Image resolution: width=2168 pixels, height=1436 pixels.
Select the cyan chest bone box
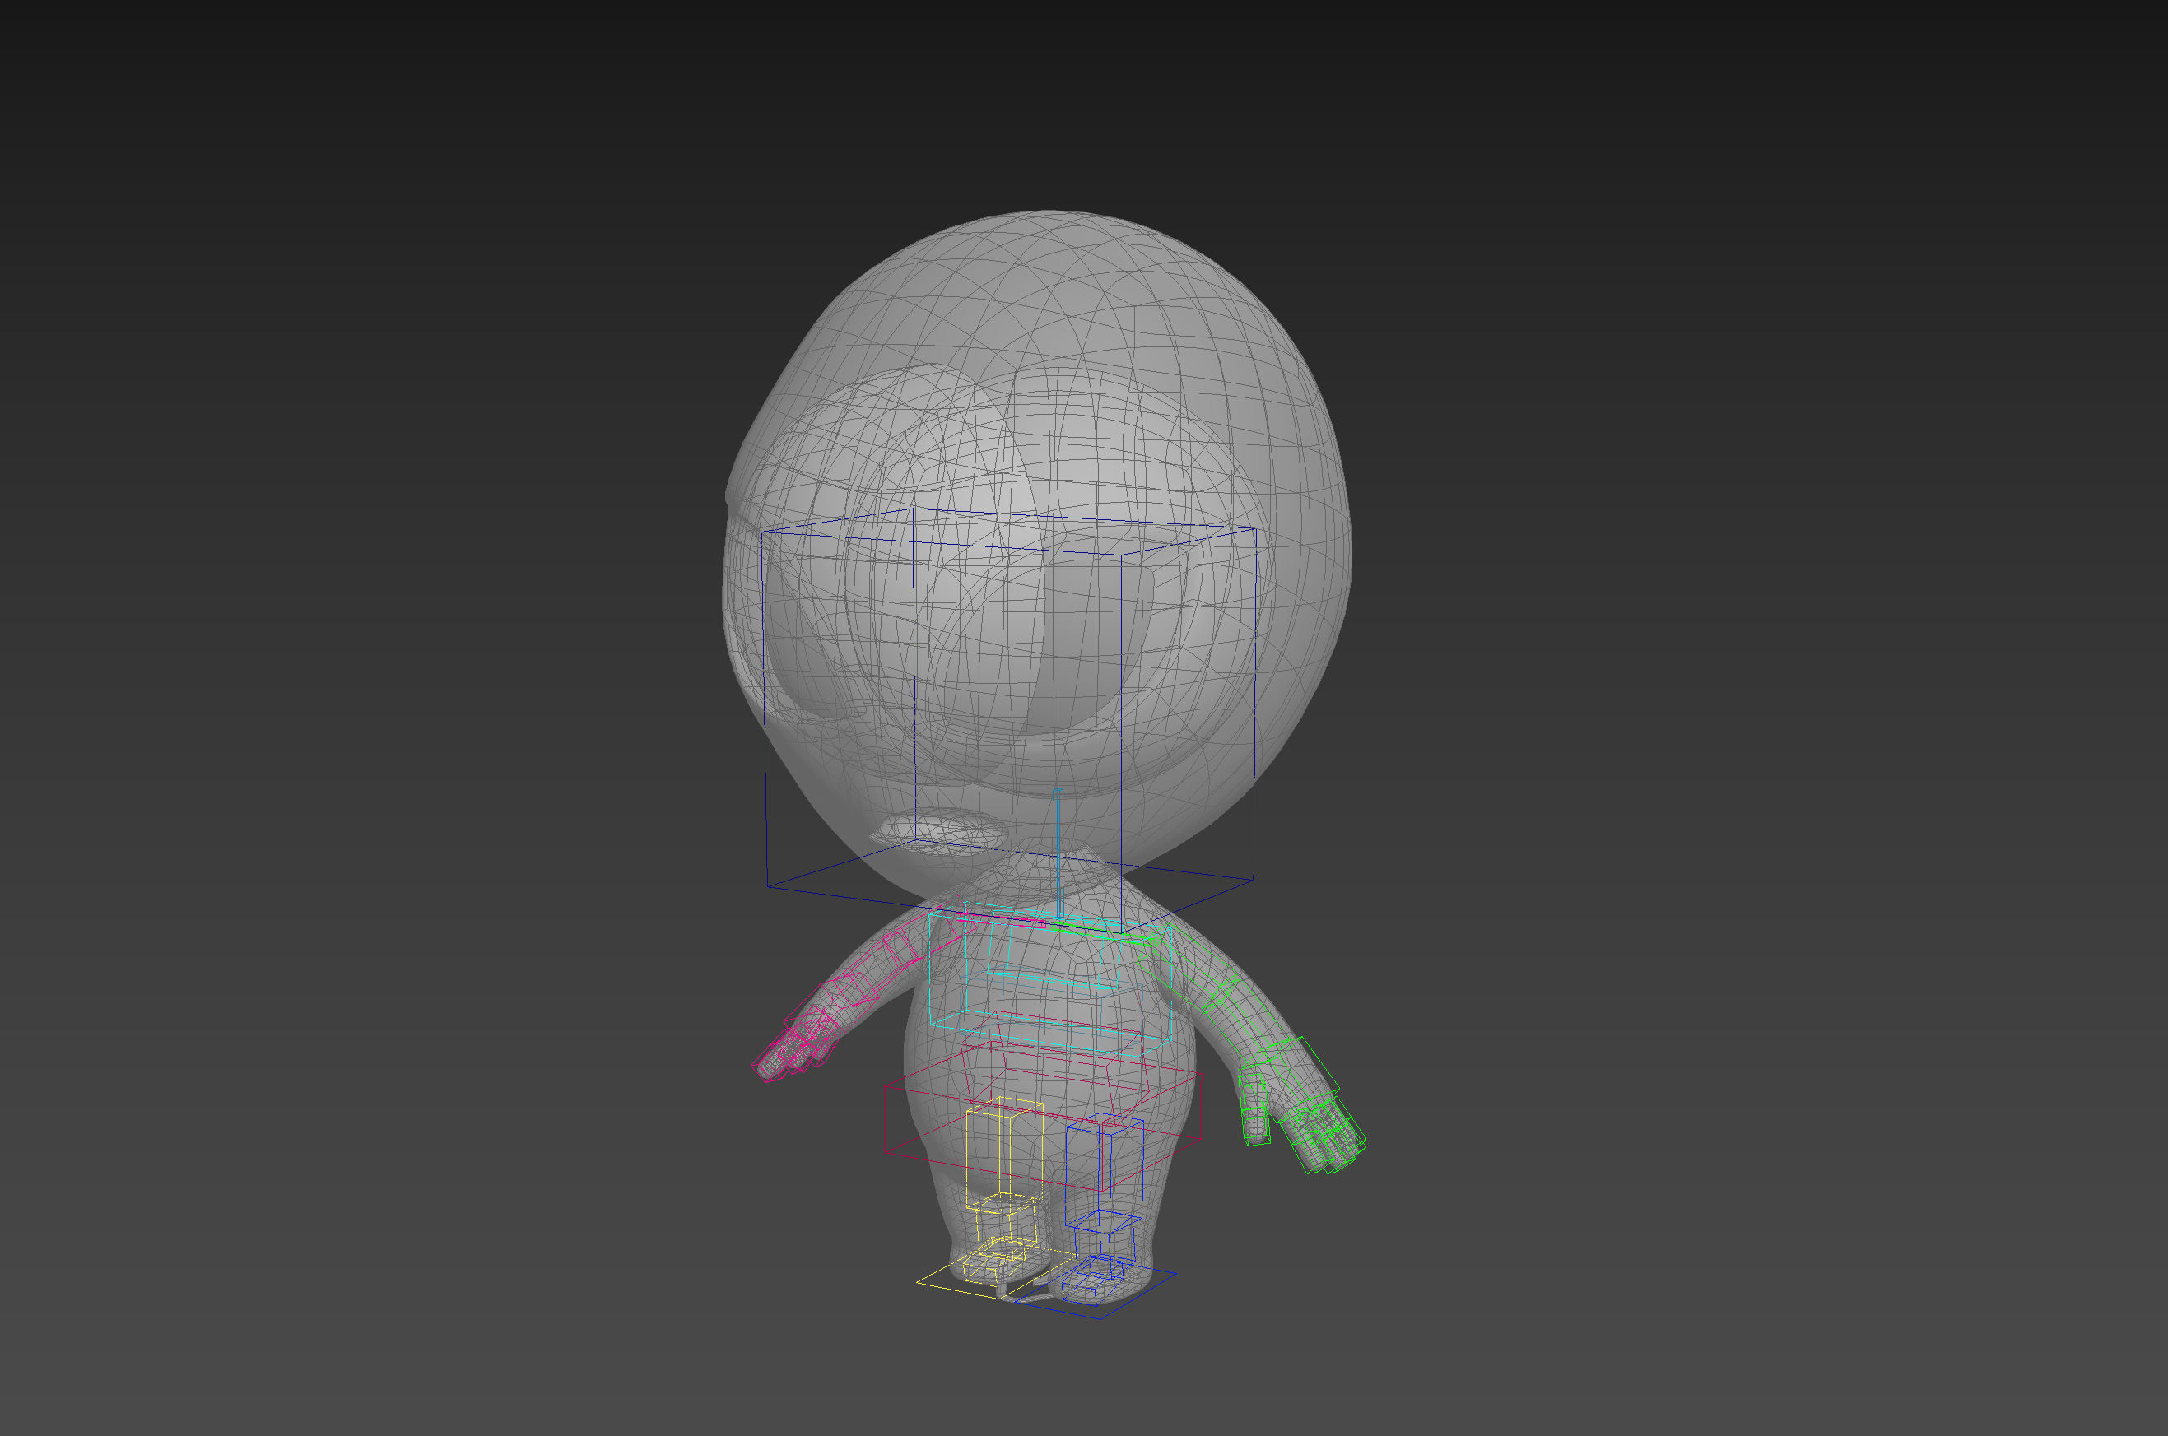tap(1049, 981)
